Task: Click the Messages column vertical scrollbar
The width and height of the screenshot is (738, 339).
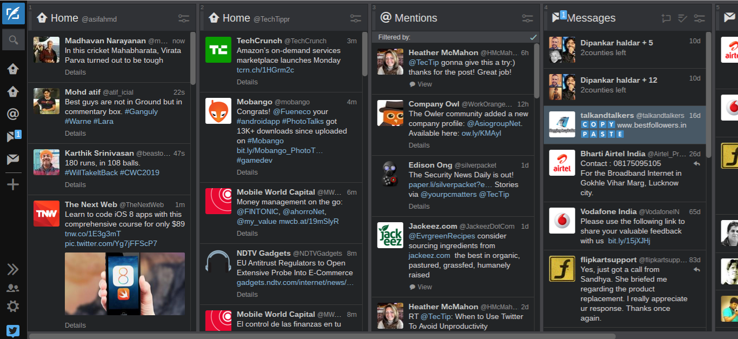Action: coord(709,94)
